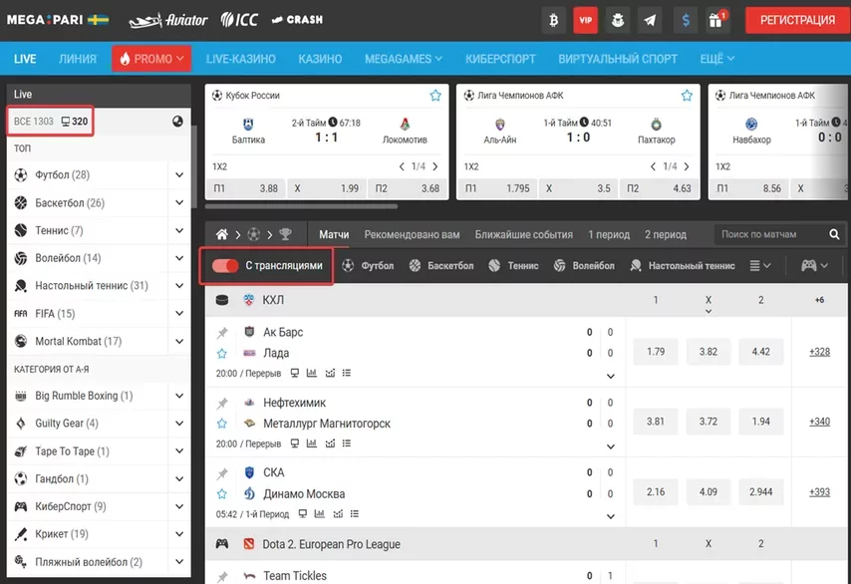Screen dimensions: 851x584
Task: Click the home breadcrumb icon
Action: click(222, 234)
